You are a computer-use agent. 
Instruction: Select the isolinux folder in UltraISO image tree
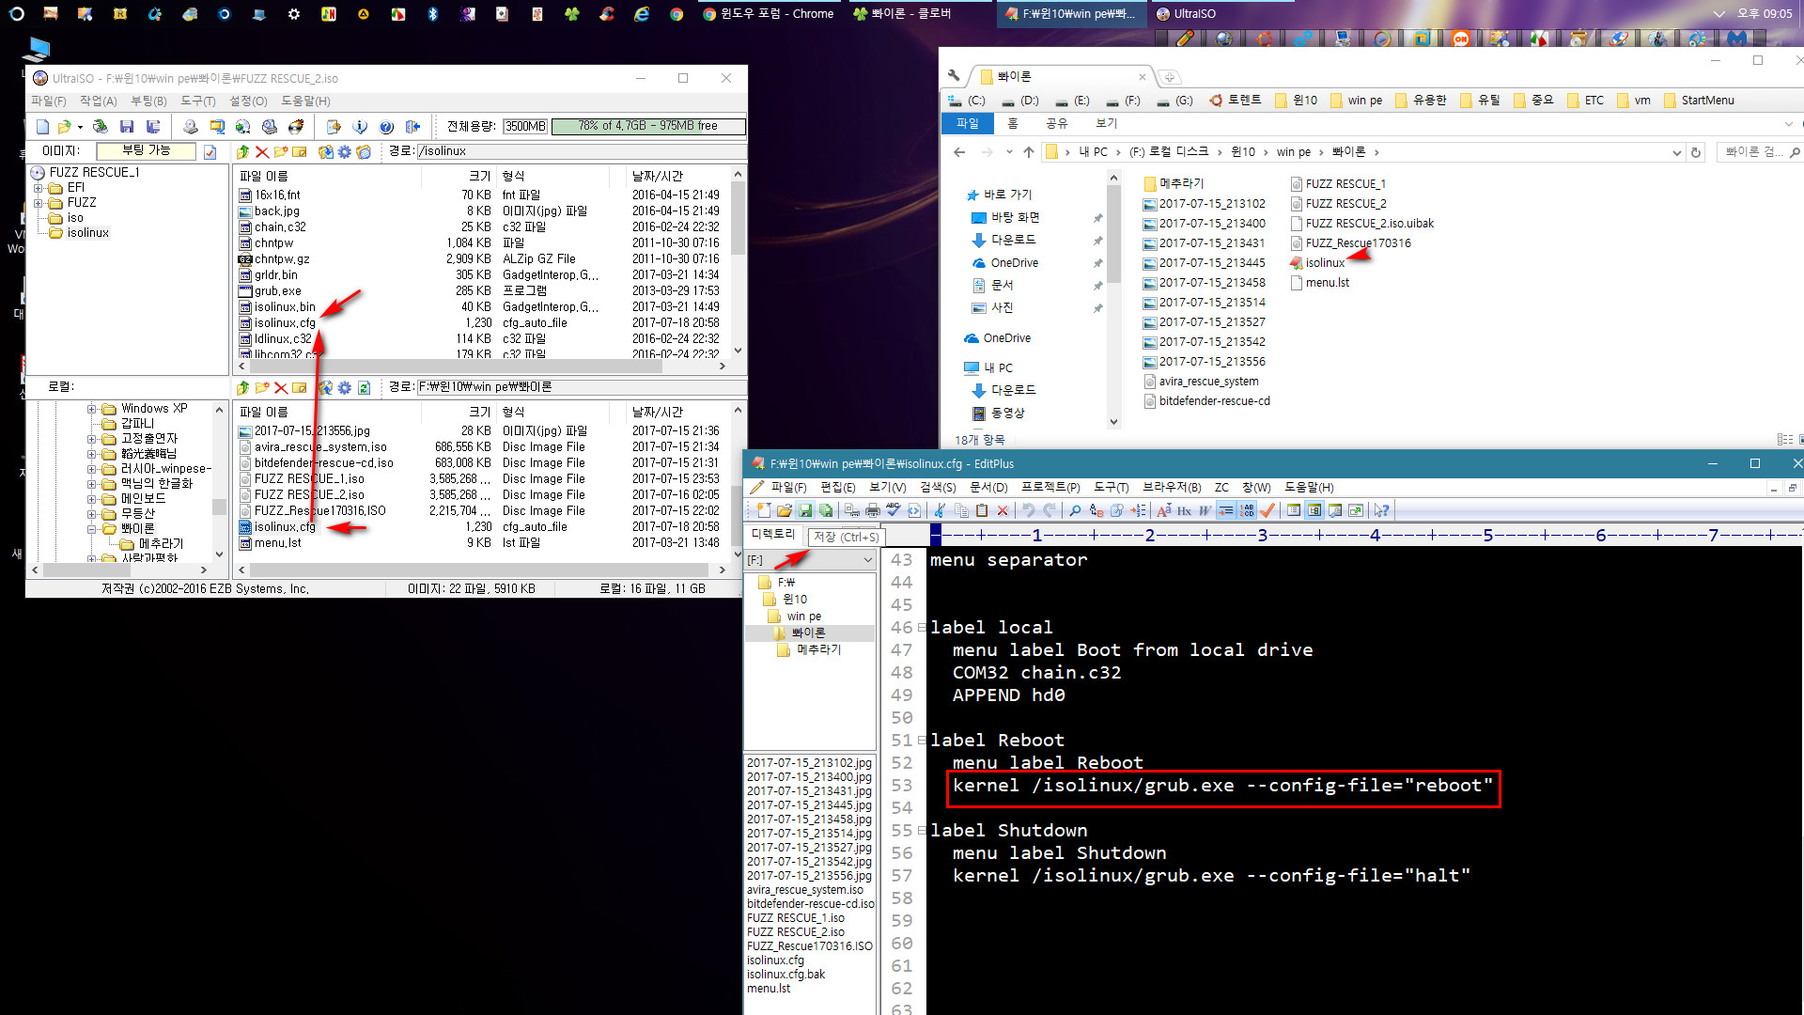point(88,233)
